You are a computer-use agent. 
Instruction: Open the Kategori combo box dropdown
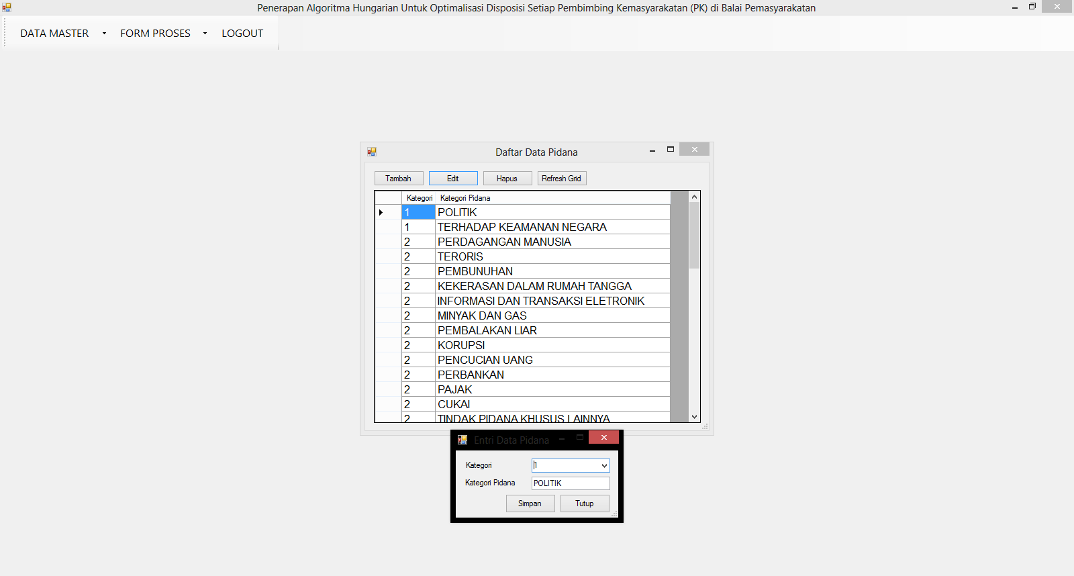pos(604,465)
